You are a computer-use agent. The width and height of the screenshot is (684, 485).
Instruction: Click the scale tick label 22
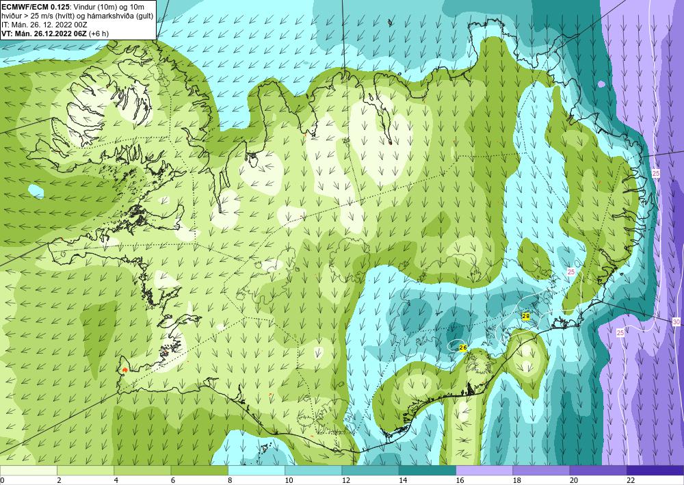(631, 480)
